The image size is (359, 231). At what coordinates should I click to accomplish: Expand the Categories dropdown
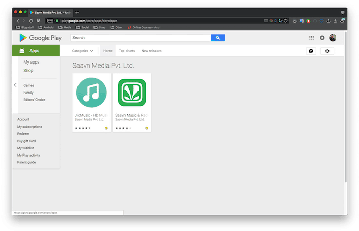[x=83, y=51]
